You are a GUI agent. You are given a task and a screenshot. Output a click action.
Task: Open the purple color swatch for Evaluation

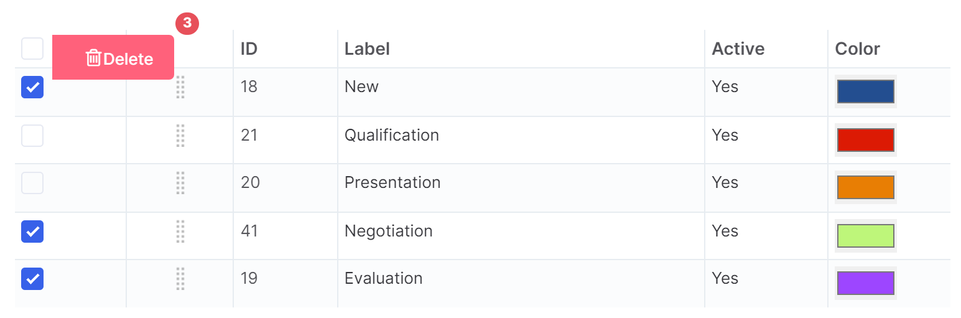coord(865,283)
